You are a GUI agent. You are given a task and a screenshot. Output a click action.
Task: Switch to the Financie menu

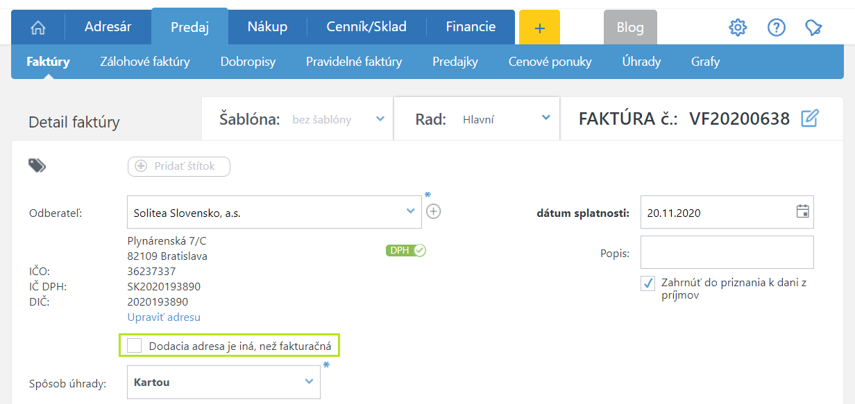coord(471,27)
